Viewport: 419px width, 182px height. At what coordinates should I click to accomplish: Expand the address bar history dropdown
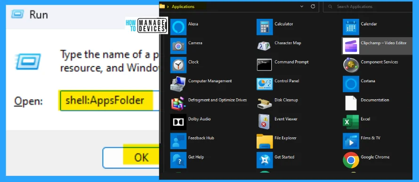pos(302,7)
